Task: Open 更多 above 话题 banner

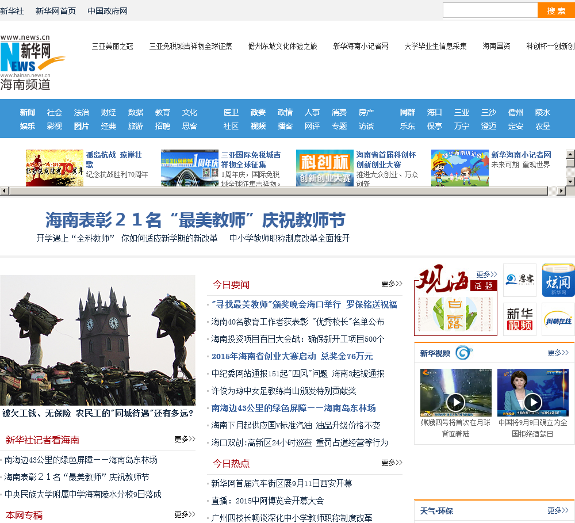Action: coord(486,274)
